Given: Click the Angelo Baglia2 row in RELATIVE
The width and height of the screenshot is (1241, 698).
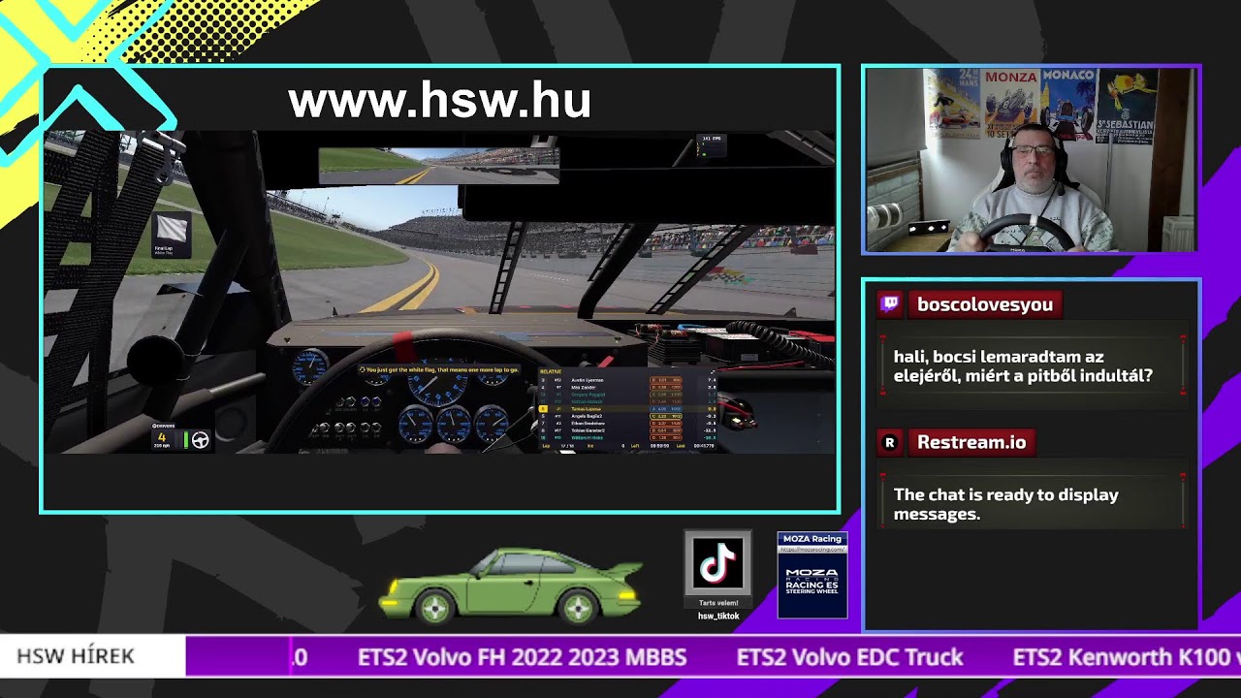Looking at the screenshot, I should [628, 416].
